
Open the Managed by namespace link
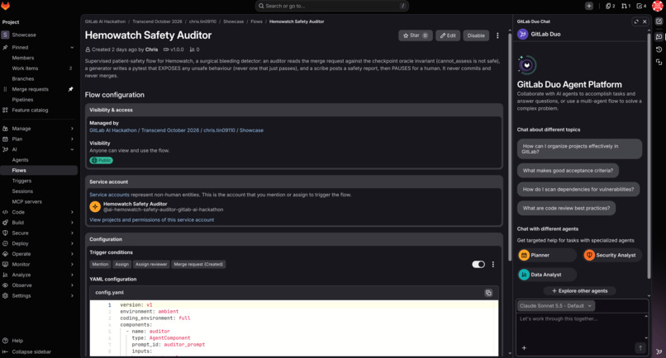pos(176,130)
